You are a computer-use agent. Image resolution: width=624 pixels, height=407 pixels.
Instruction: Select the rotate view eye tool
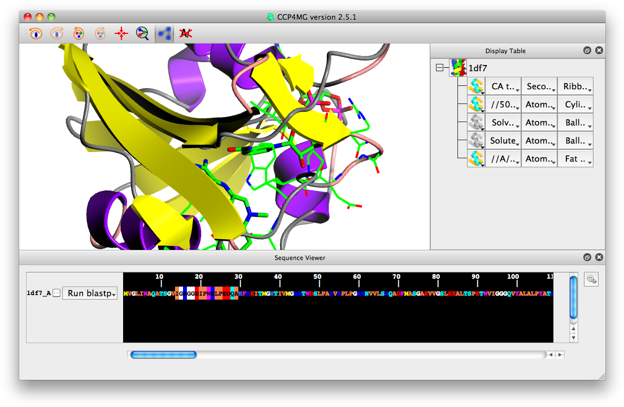click(34, 33)
